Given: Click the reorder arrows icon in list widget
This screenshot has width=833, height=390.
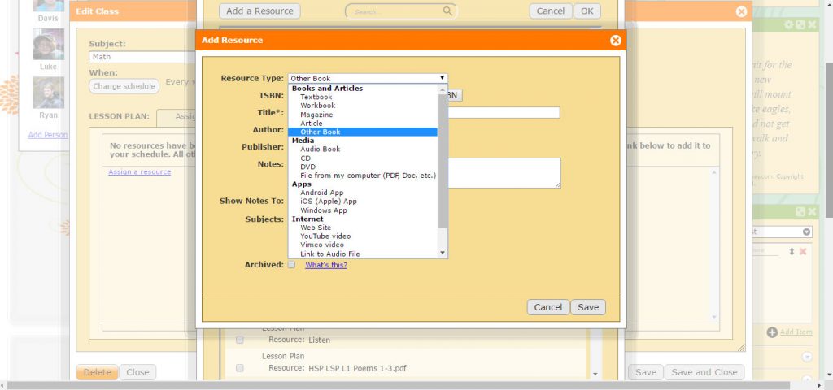Looking at the screenshot, I should [x=792, y=252].
